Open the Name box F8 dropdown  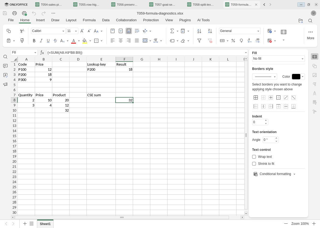tap(35, 53)
